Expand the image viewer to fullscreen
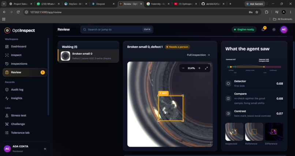The width and height of the screenshot is (295, 156). click(x=206, y=68)
